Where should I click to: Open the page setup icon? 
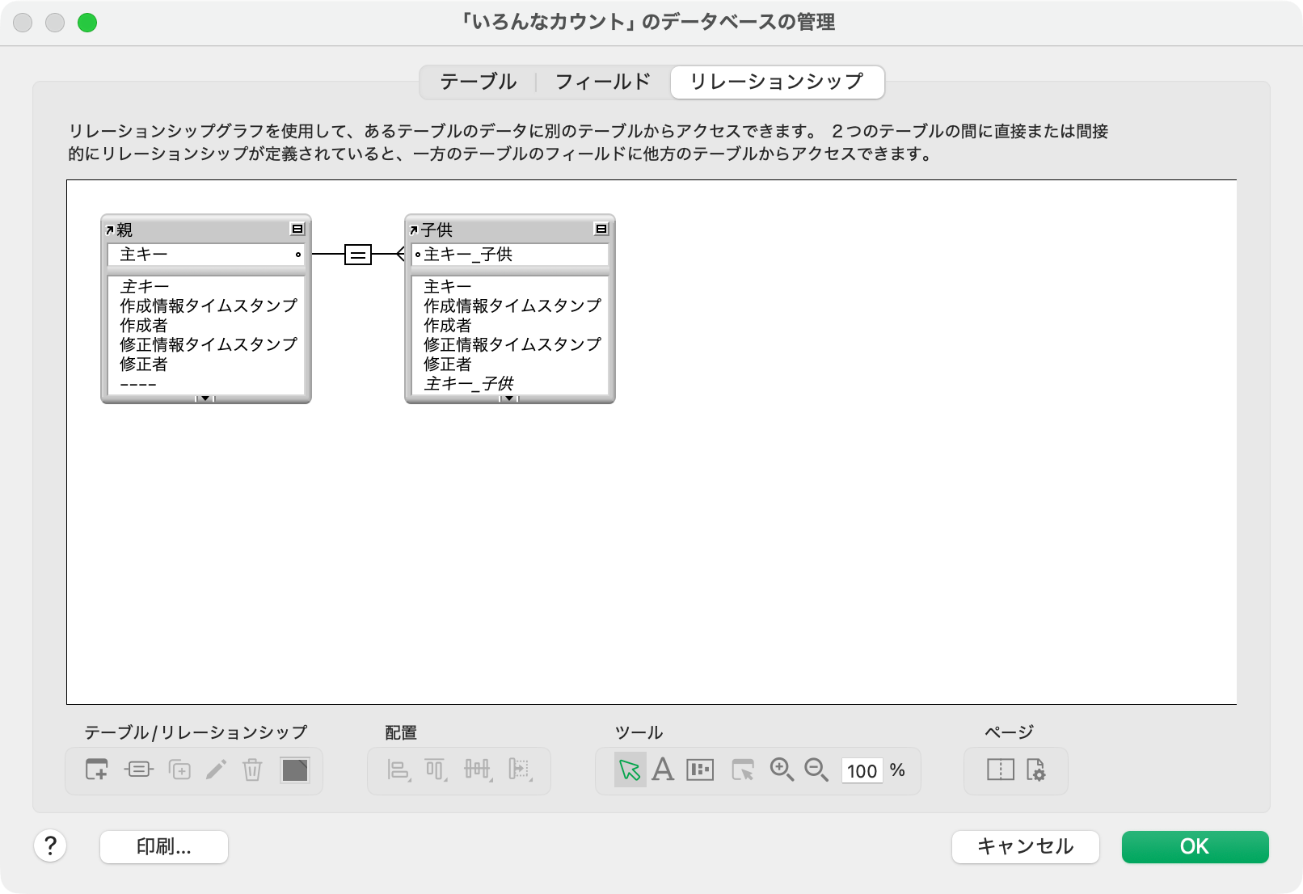(x=1035, y=770)
